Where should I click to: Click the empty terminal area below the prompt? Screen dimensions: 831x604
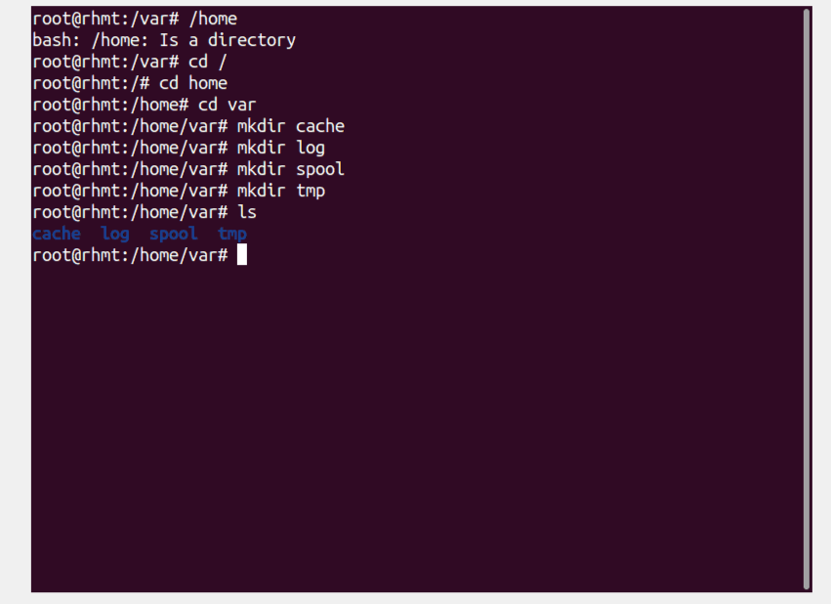pos(419,424)
